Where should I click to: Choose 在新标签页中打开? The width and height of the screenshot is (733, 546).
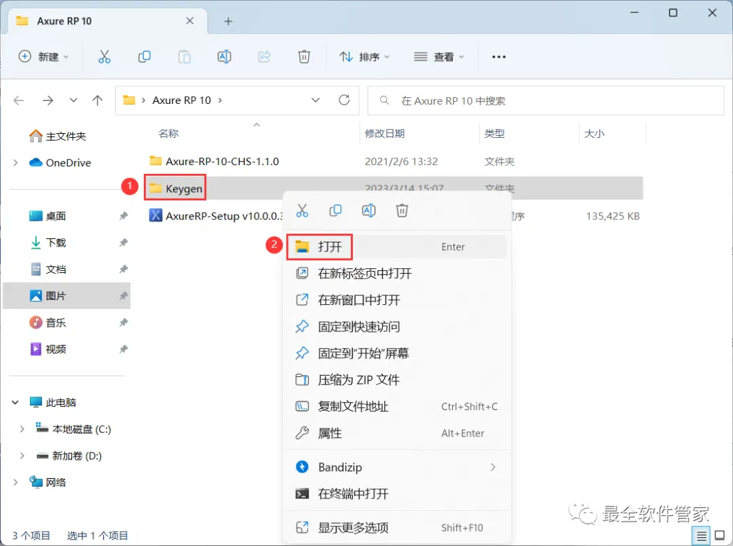[x=397, y=273]
